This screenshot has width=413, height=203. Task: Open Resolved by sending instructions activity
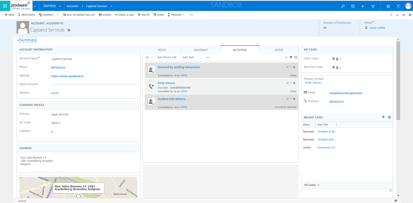179,67
